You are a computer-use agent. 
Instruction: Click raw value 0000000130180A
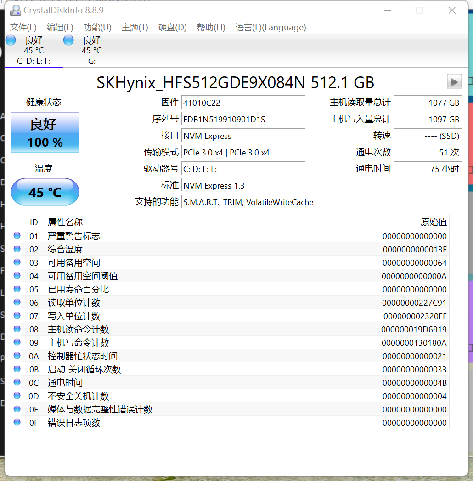coord(414,343)
